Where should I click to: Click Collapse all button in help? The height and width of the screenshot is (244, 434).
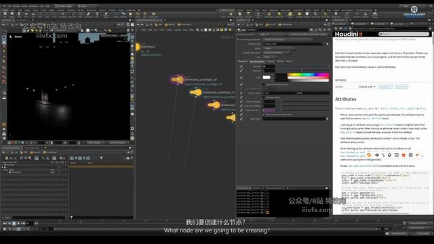coord(385,87)
